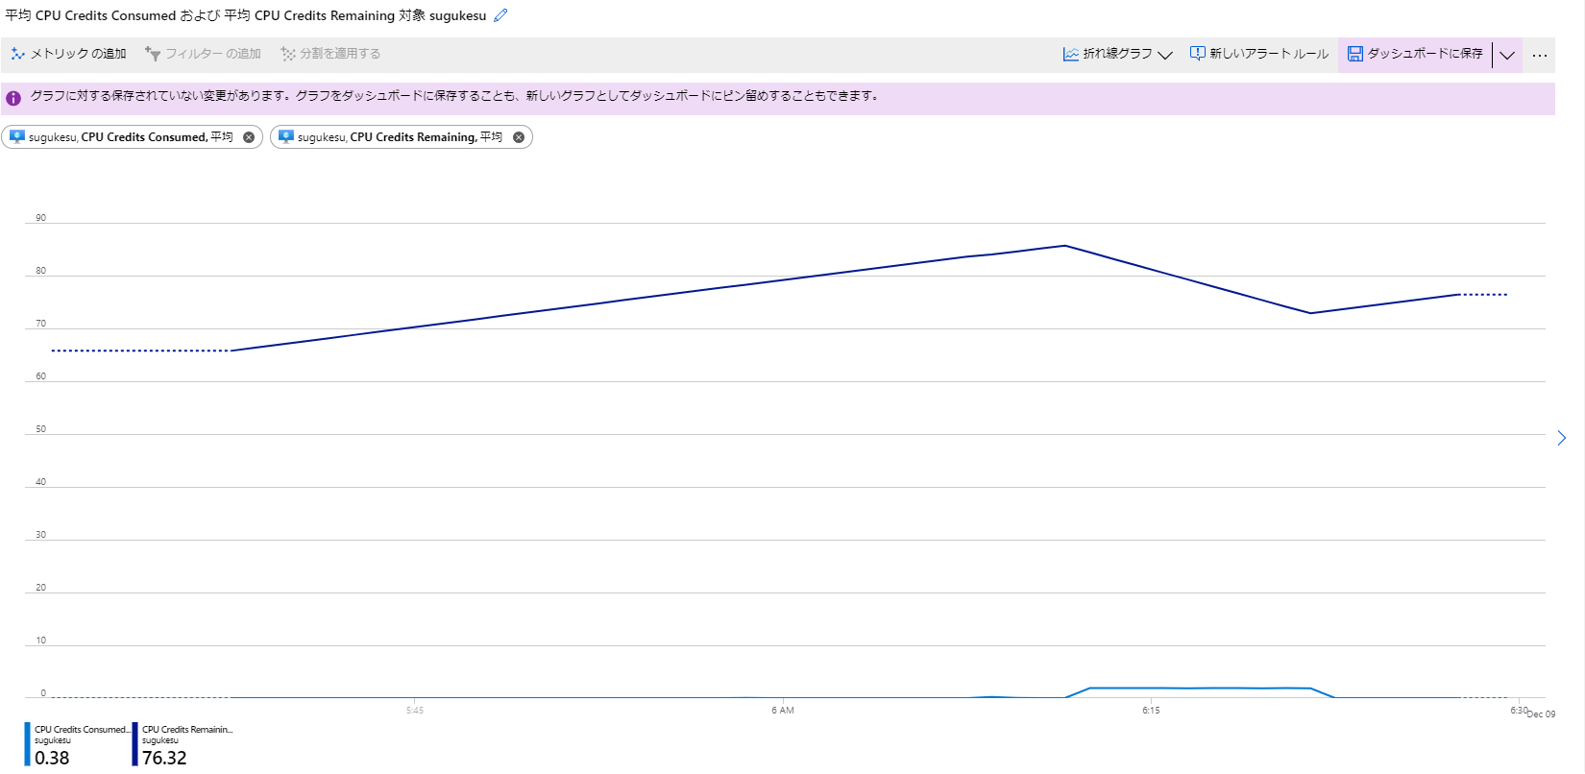Click the 6 AM time axis label
The height and width of the screenshot is (774, 1585).
click(783, 711)
